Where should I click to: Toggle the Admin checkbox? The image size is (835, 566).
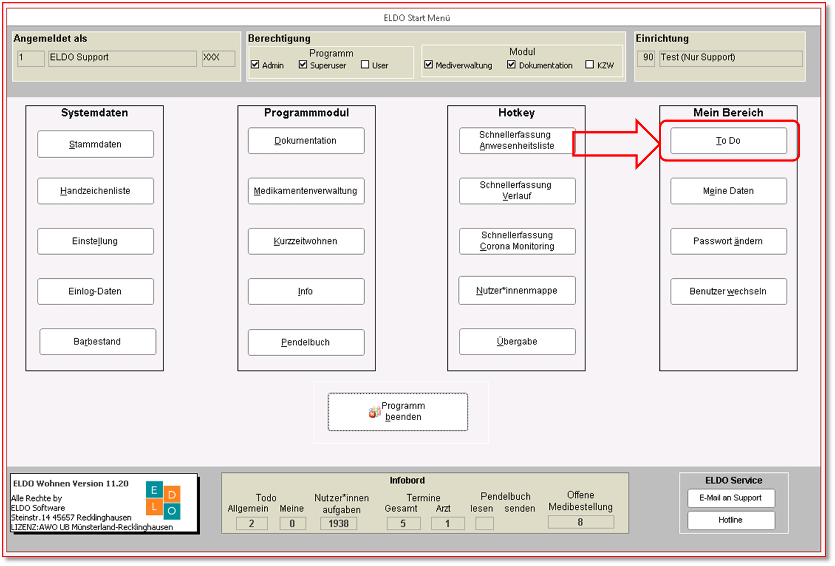point(255,65)
